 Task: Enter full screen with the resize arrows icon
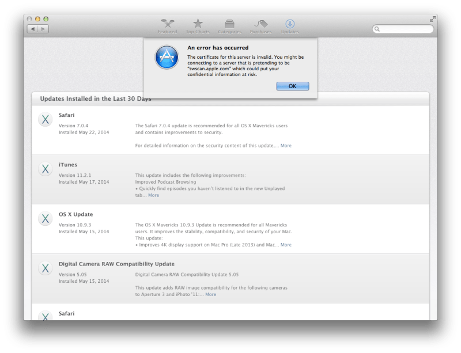click(432, 20)
